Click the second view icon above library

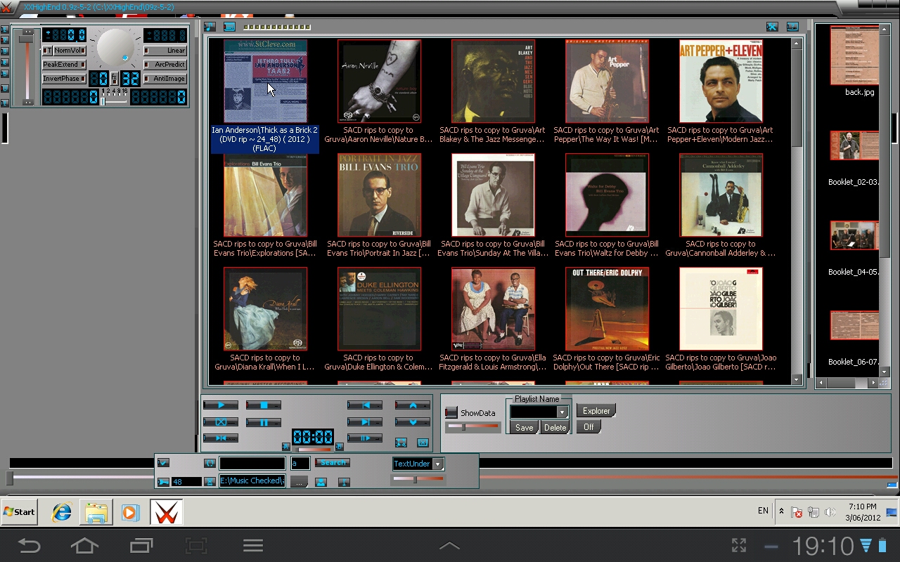(x=229, y=27)
